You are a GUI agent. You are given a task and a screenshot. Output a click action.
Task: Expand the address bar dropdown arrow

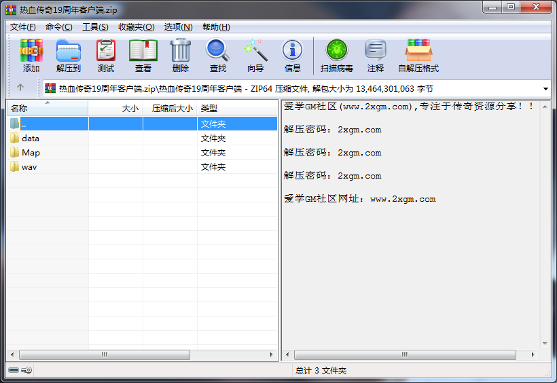(x=545, y=88)
